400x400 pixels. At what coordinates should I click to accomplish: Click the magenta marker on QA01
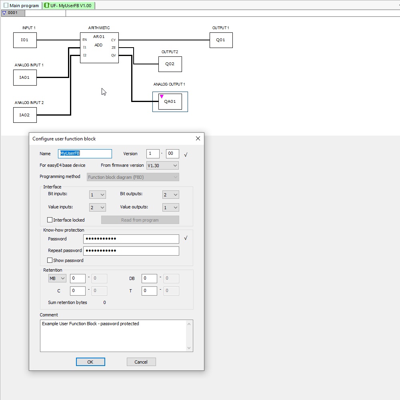coord(162,96)
